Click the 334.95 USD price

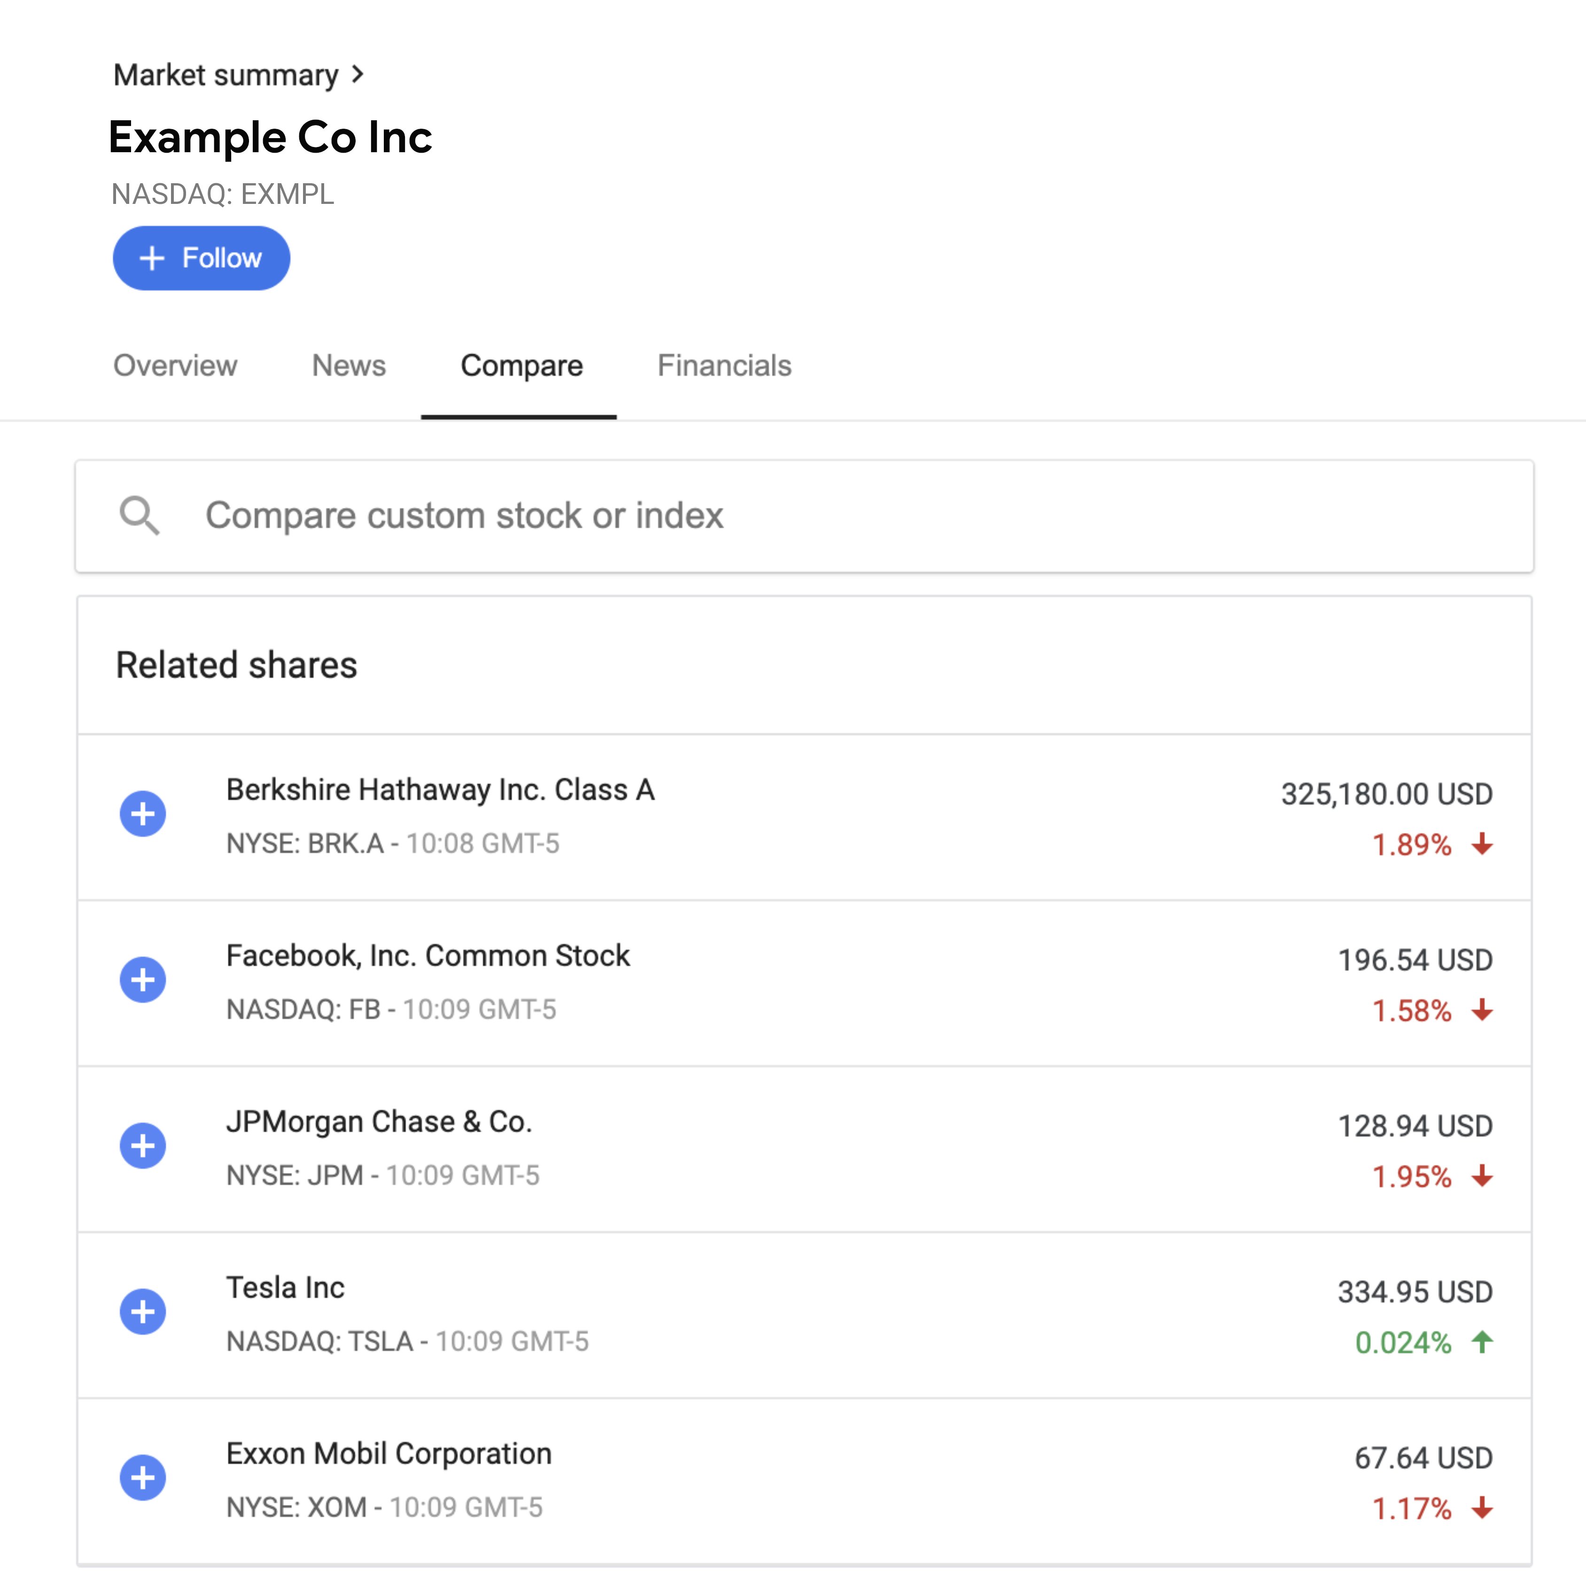coord(1415,1291)
